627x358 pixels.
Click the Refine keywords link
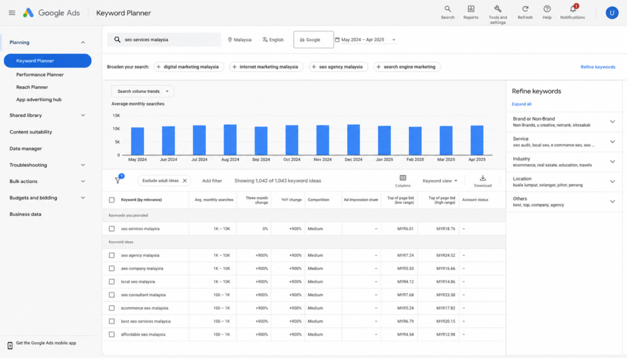point(598,67)
